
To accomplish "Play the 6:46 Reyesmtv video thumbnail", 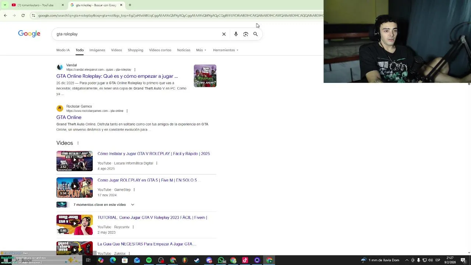I will click(x=74, y=225).
